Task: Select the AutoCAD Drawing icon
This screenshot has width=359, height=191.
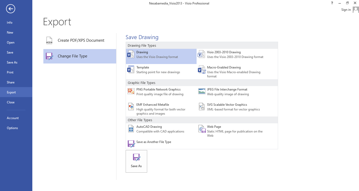Action: [x=131, y=129]
